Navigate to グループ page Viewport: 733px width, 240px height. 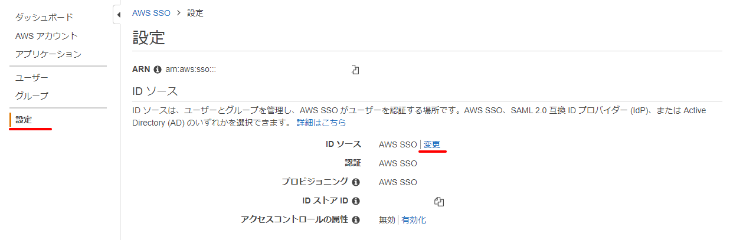tap(32, 96)
